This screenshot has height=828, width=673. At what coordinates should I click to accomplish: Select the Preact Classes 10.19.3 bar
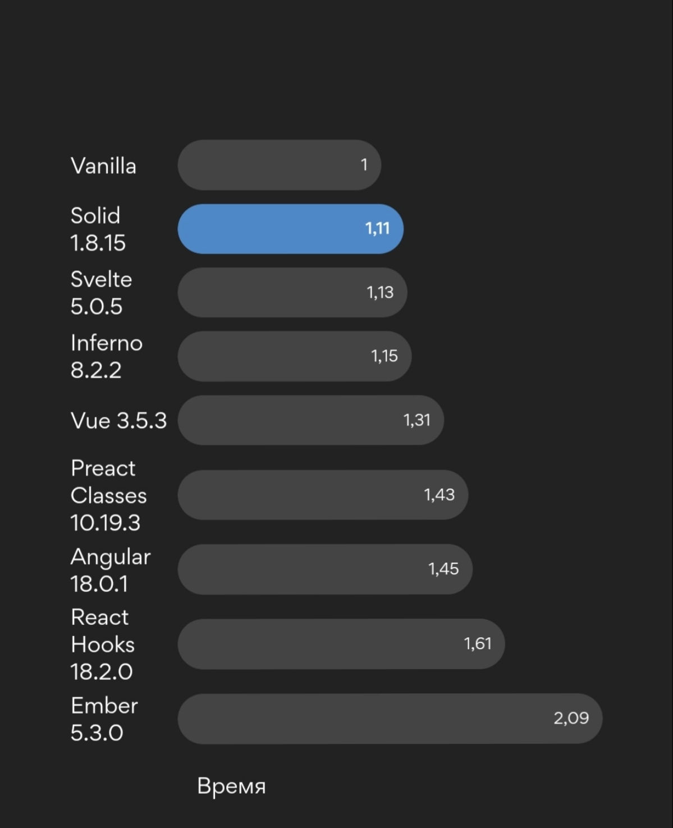pyautogui.click(x=323, y=495)
